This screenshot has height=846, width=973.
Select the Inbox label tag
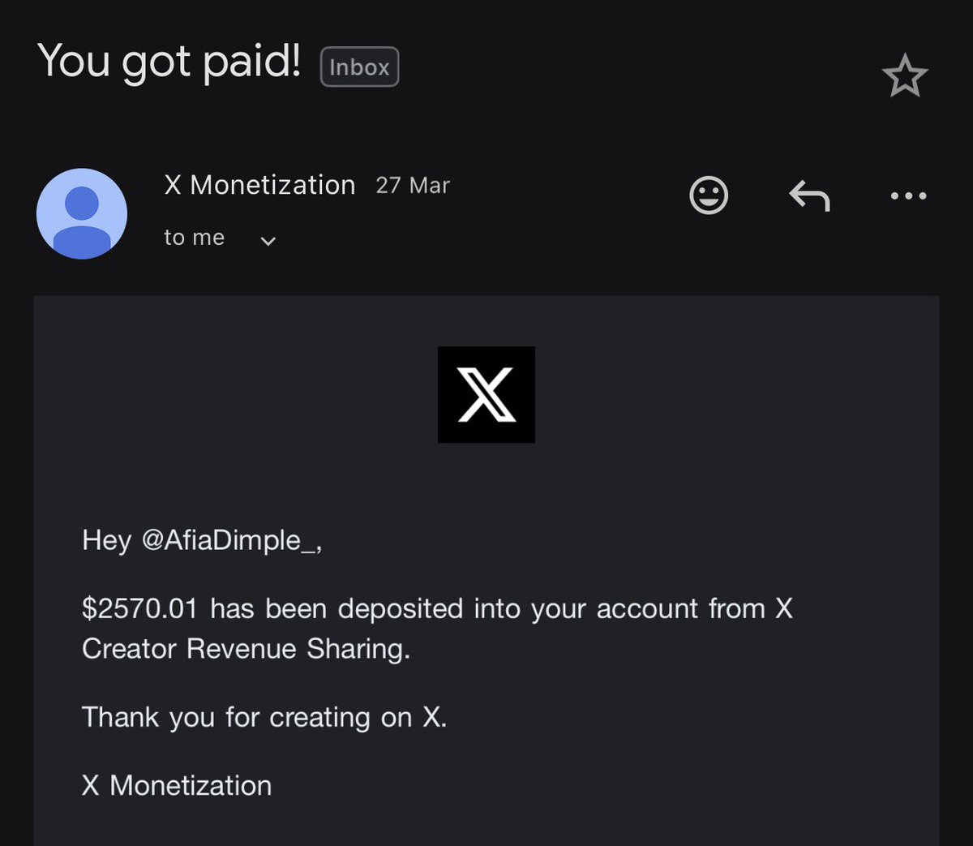(359, 67)
